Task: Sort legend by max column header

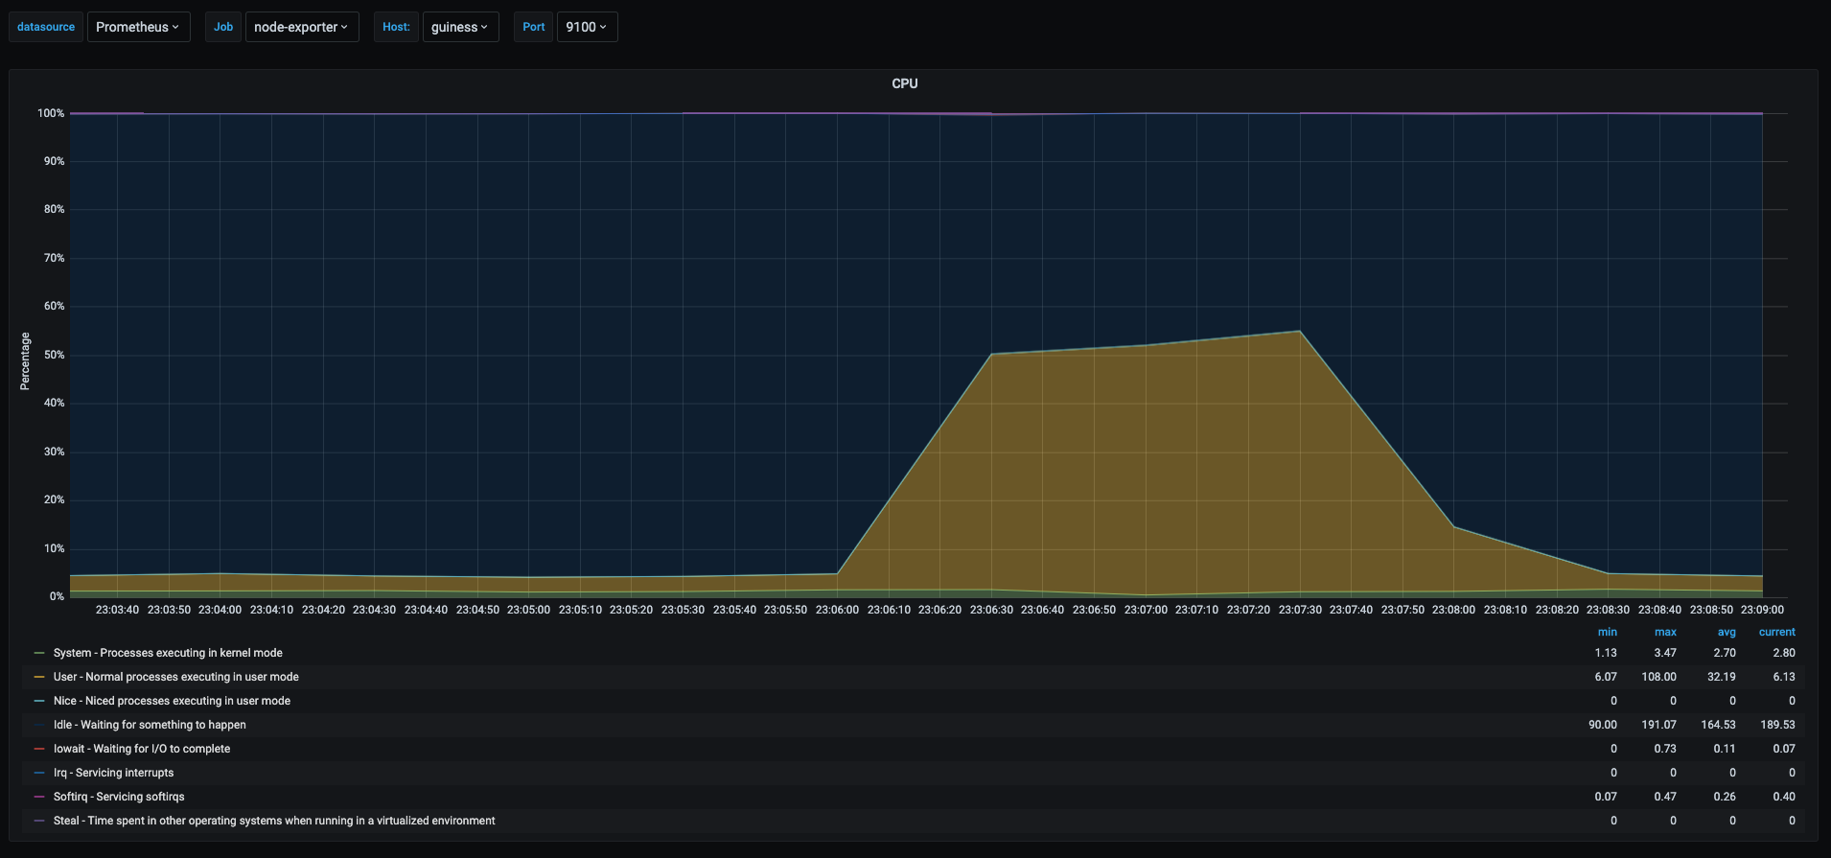Action: (1665, 632)
